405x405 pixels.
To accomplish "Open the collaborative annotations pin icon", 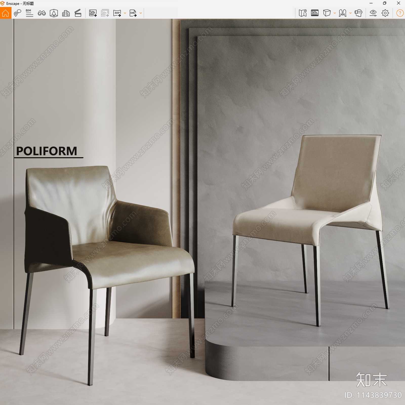I will tap(17, 13).
